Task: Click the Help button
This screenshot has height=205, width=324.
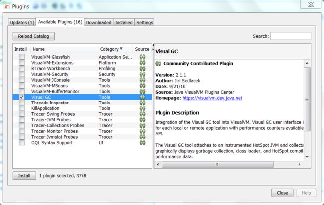Action: (306, 193)
